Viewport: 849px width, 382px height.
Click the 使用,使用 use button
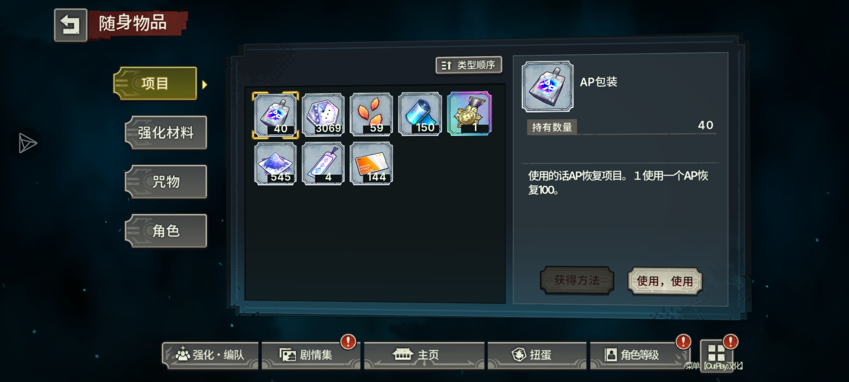coord(665,281)
